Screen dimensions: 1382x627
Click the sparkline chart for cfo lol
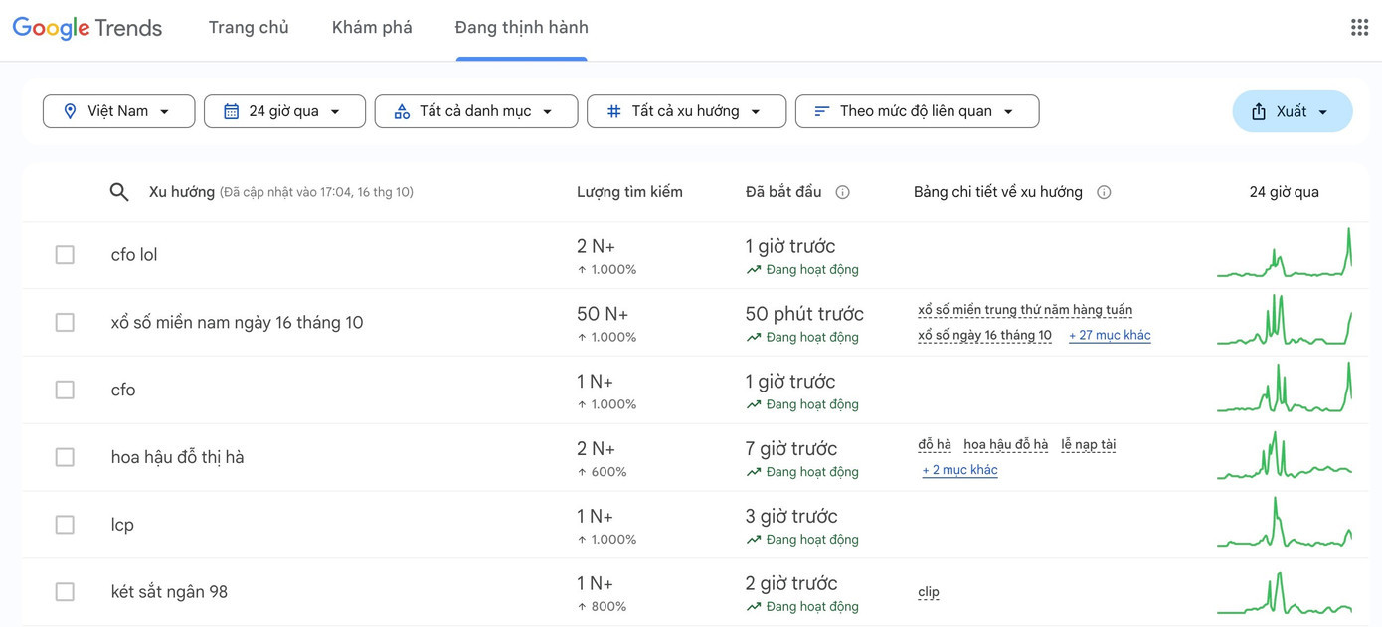pyautogui.click(x=1284, y=254)
